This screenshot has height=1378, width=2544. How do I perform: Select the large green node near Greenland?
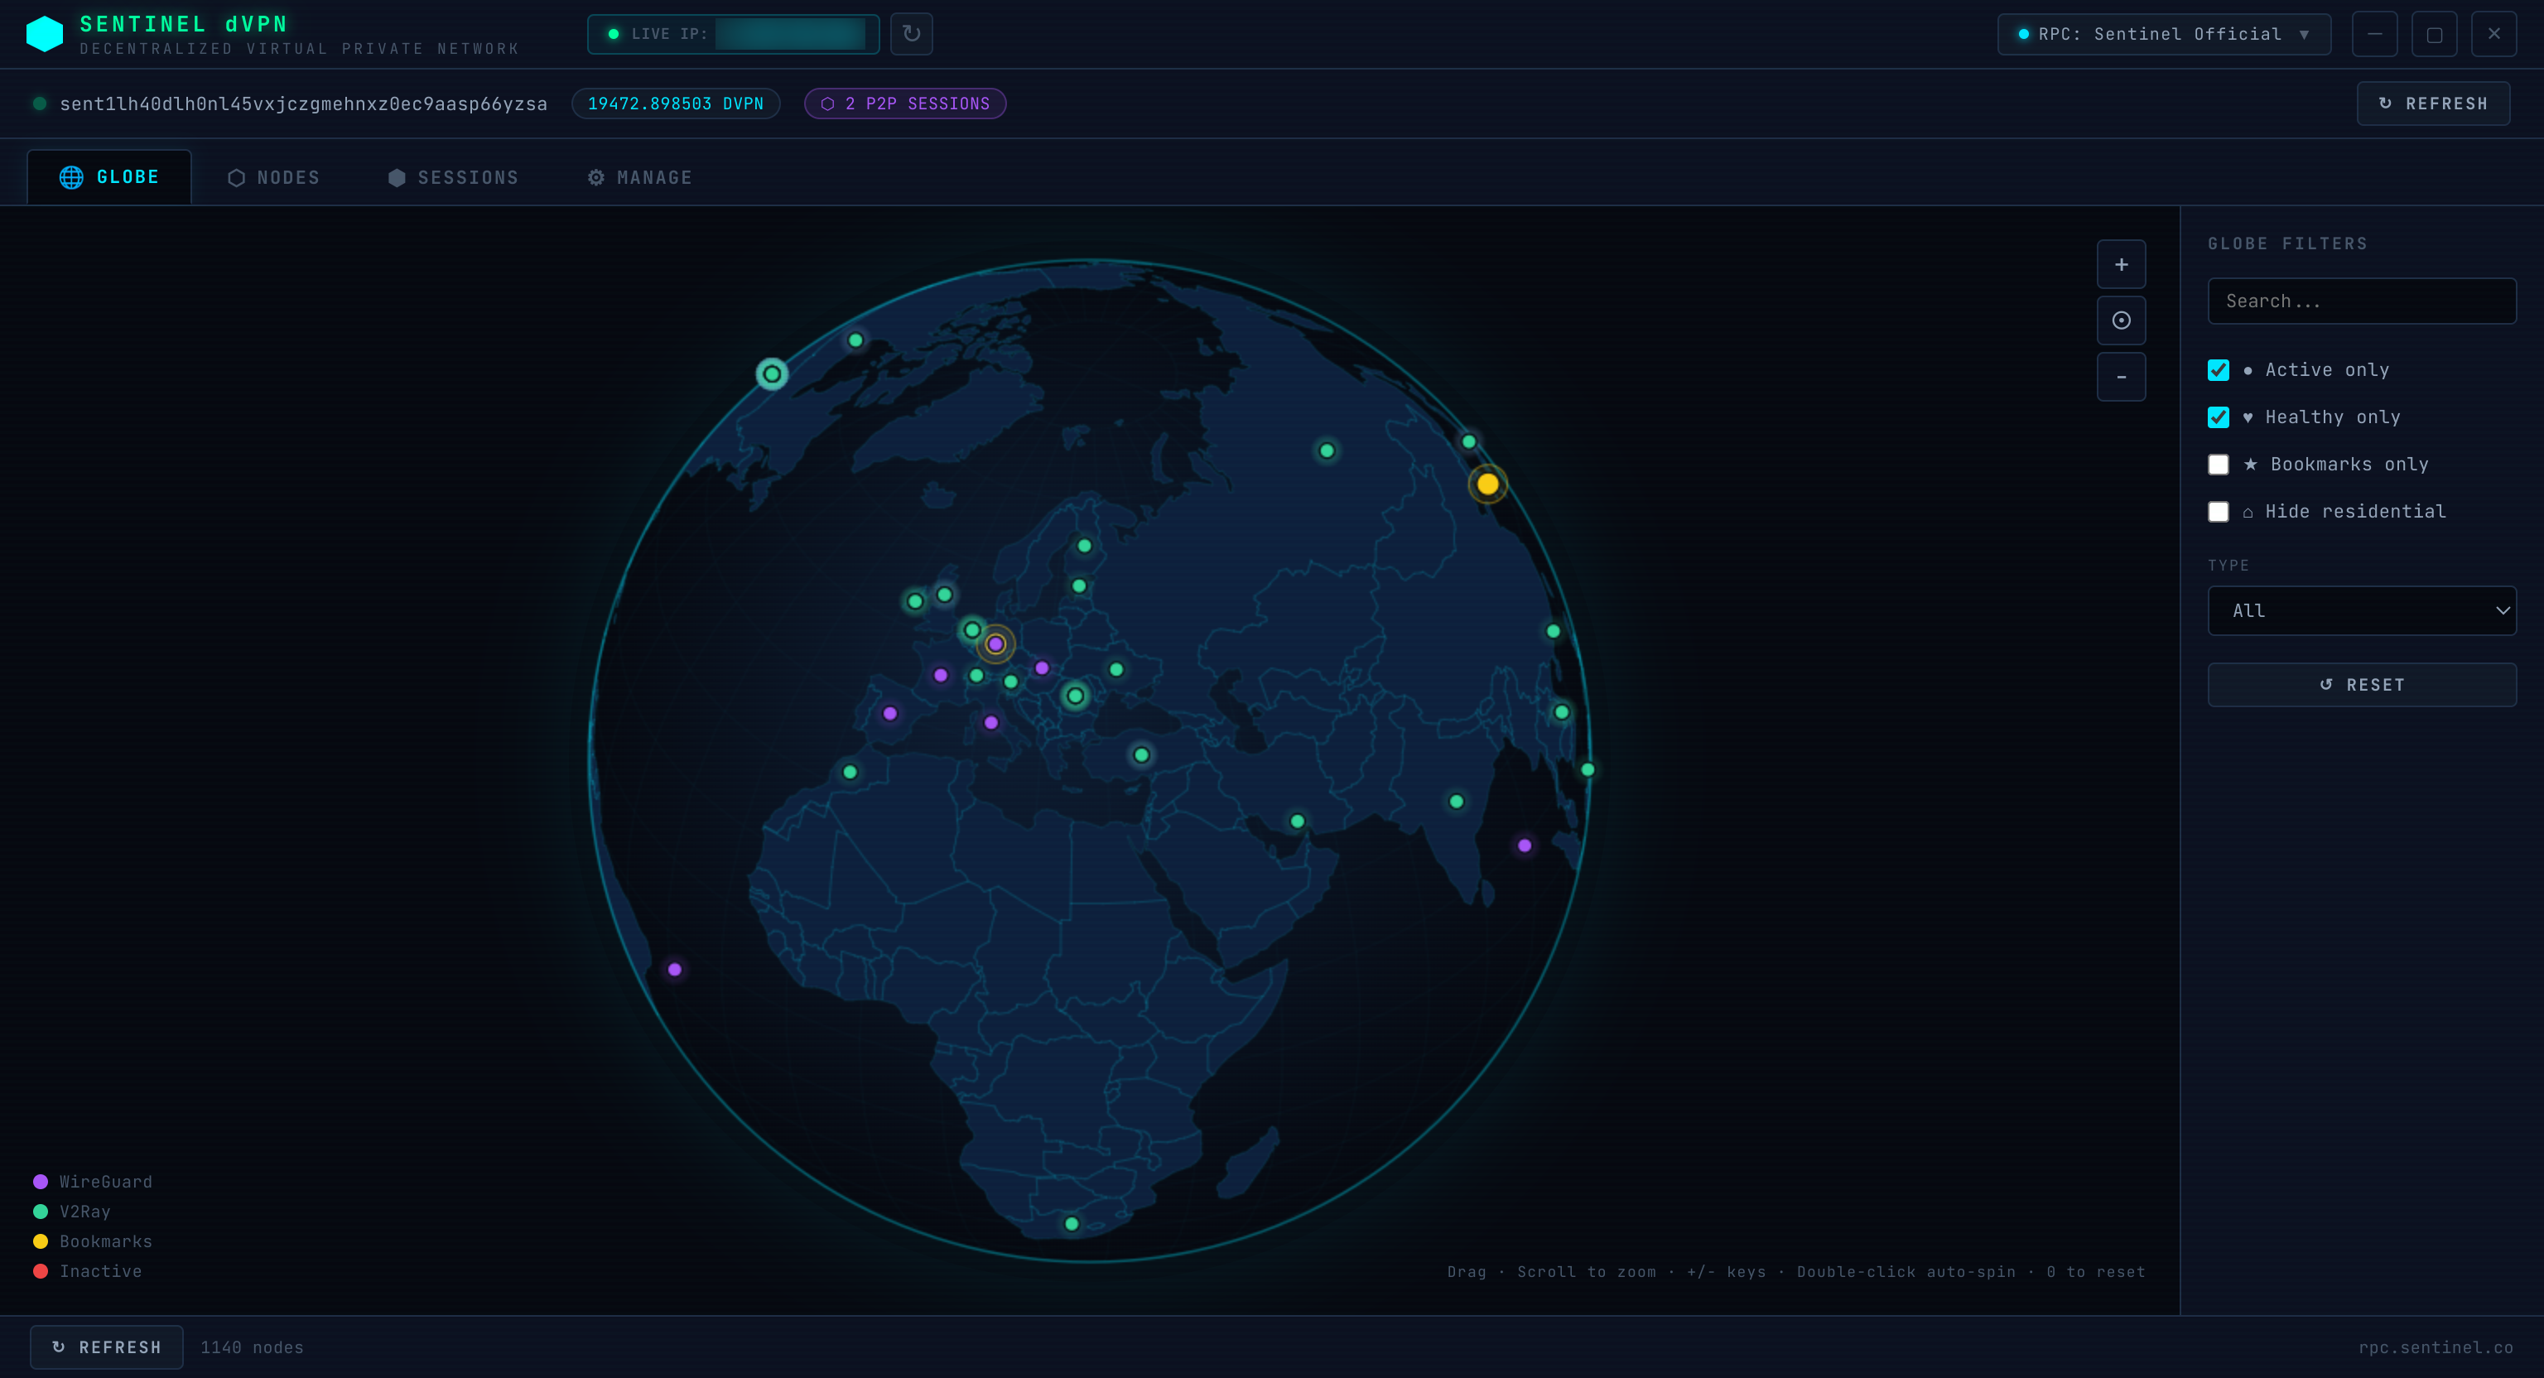[x=773, y=373]
